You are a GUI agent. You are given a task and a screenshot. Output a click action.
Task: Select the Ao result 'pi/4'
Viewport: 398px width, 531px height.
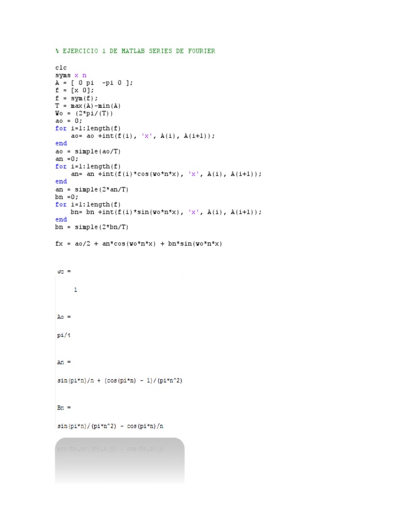pos(64,336)
